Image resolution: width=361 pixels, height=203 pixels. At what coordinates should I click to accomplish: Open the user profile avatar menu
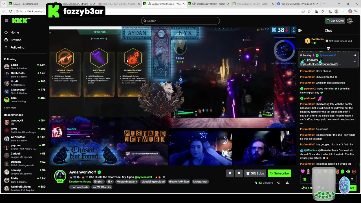[x=350, y=21]
